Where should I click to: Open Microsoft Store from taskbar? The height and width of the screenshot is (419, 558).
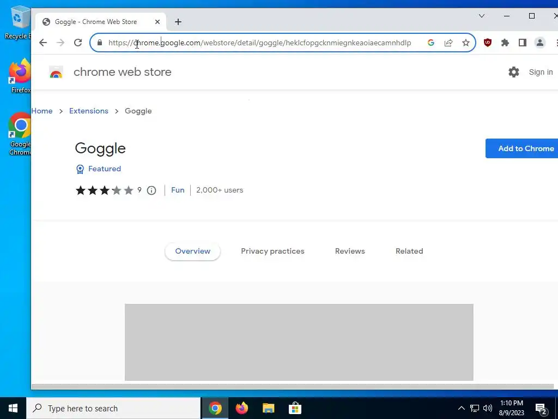coord(295,408)
